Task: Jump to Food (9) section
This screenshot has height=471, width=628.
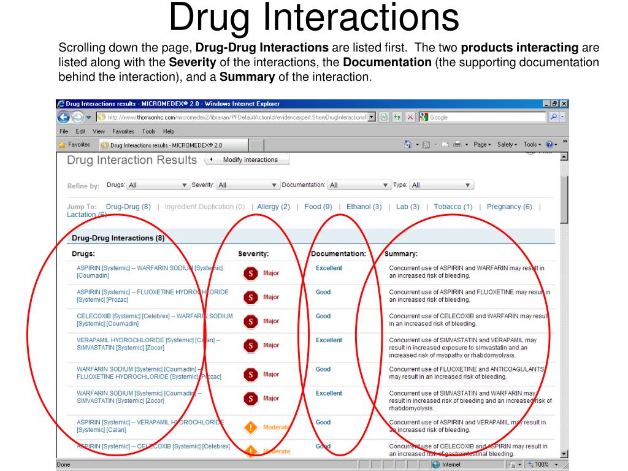Action: point(318,207)
